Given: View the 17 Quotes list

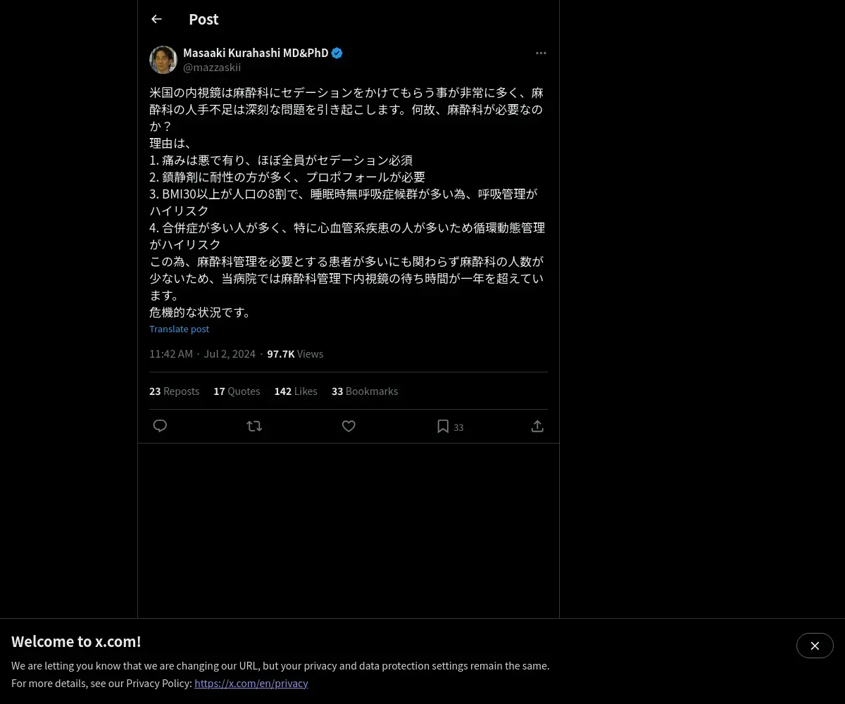Looking at the screenshot, I should click(x=237, y=391).
